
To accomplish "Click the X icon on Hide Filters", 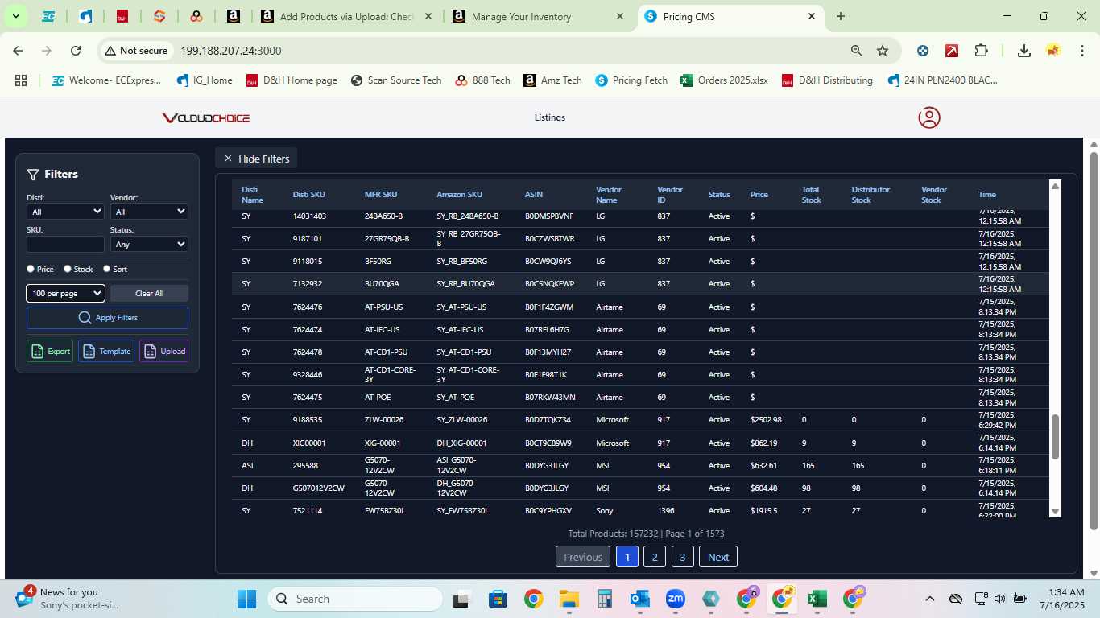I will point(228,159).
